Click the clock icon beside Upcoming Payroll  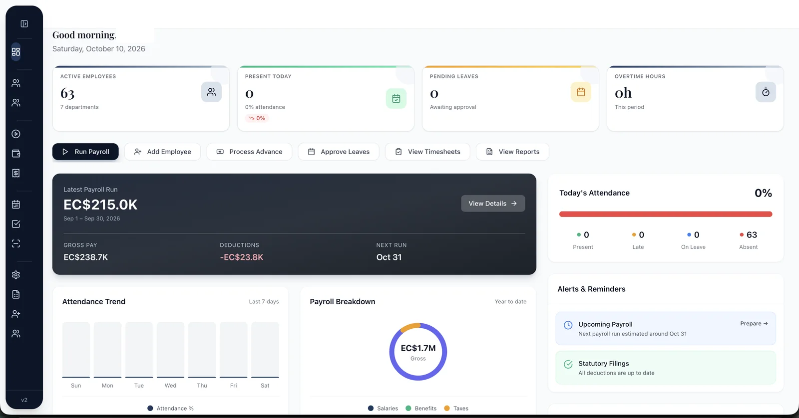click(x=568, y=325)
